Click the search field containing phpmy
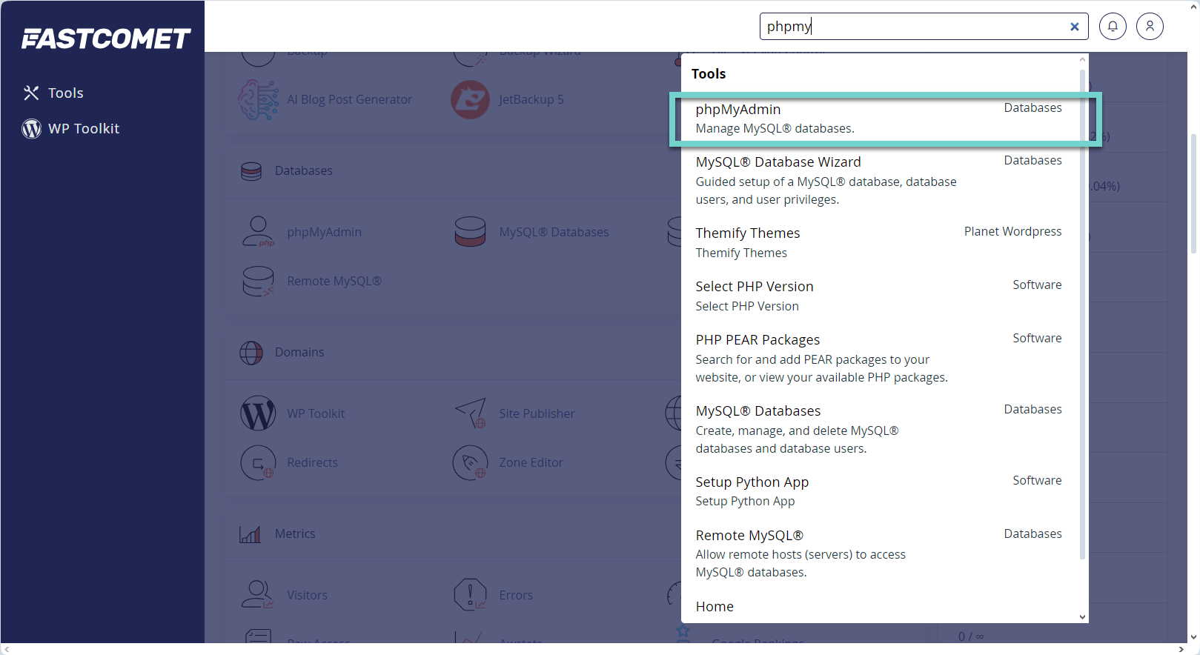Image resolution: width=1200 pixels, height=655 pixels. click(924, 27)
